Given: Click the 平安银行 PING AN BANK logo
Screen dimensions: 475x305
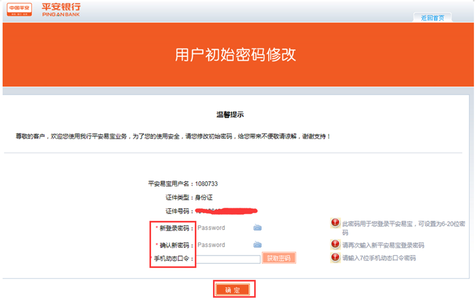Looking at the screenshot, I should (x=61, y=10).
